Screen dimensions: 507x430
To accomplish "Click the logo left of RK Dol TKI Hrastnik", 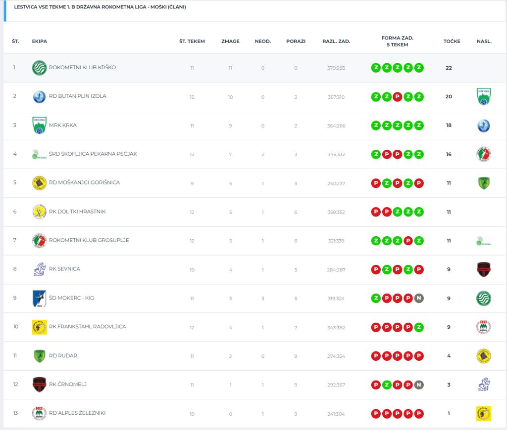I will pos(39,212).
